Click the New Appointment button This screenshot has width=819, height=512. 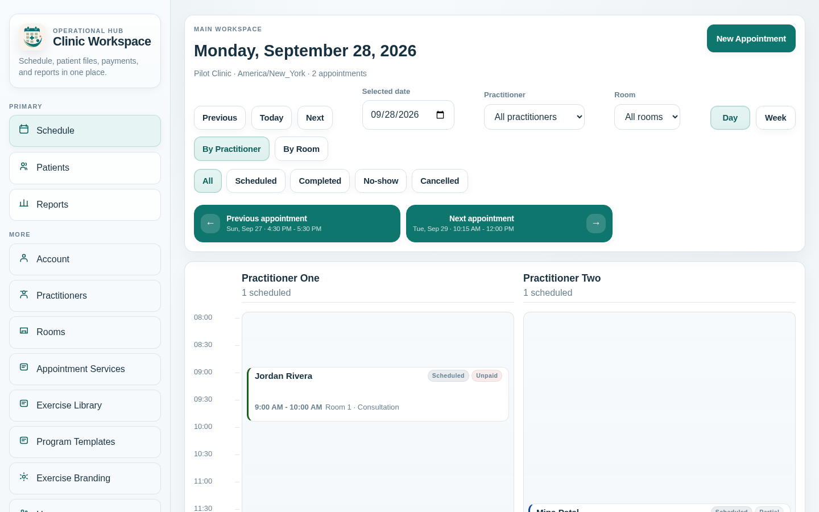[751, 39]
